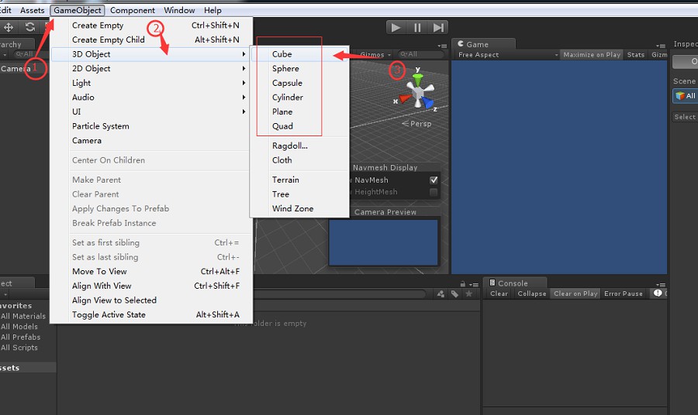Screen dimensions: 698x415
Task: Select Move To View menu item
Action: pyautogui.click(x=152, y=272)
